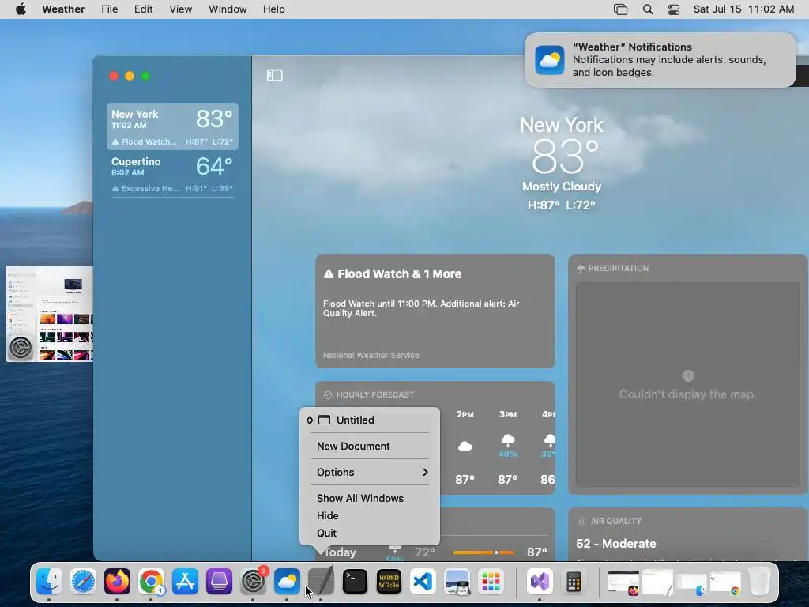Open the Window menu
This screenshot has width=809, height=607.
(x=228, y=9)
